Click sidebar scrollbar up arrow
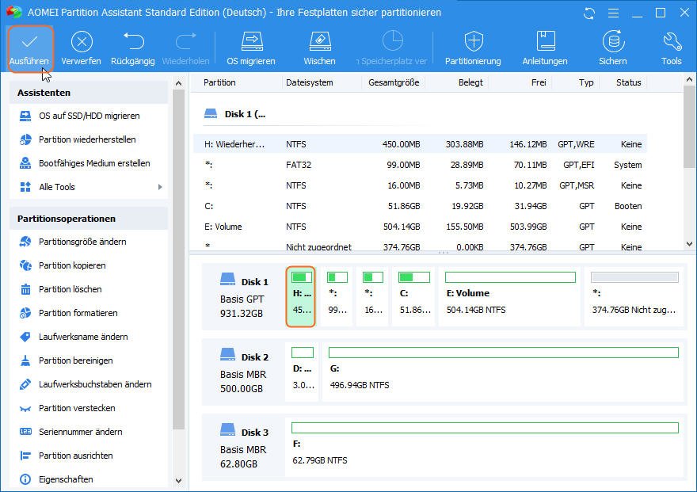This screenshot has height=492, width=697. [179, 83]
